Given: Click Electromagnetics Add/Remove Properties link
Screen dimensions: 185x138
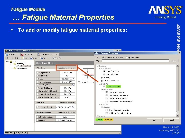Looking at the screenshot, I should 67,112.
